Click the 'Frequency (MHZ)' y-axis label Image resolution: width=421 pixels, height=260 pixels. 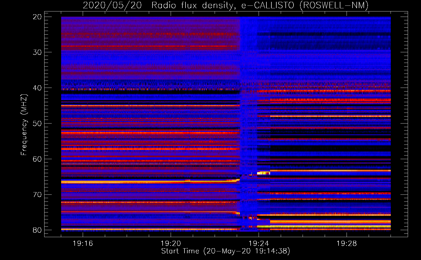24,125
